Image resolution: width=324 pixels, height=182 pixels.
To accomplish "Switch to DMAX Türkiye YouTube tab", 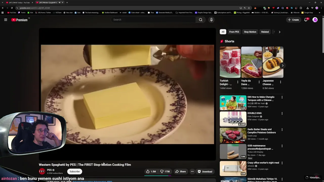I will 19,3.
